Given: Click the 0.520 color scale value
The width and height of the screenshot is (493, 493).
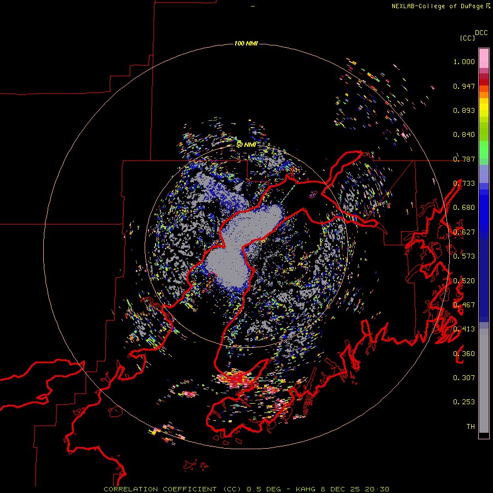Looking at the screenshot, I should pos(464,281).
